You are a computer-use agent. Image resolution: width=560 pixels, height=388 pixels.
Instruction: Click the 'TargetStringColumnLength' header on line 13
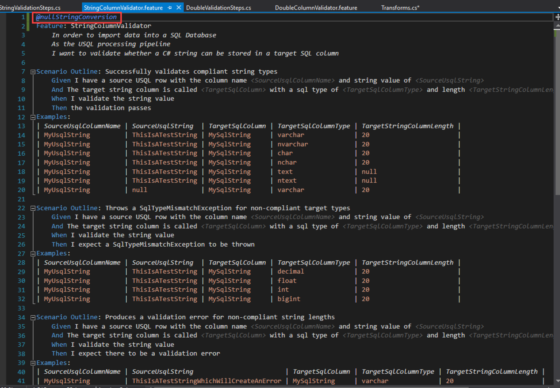coord(407,126)
